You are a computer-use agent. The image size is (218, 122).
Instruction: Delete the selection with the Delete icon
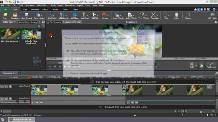tap(176, 16)
